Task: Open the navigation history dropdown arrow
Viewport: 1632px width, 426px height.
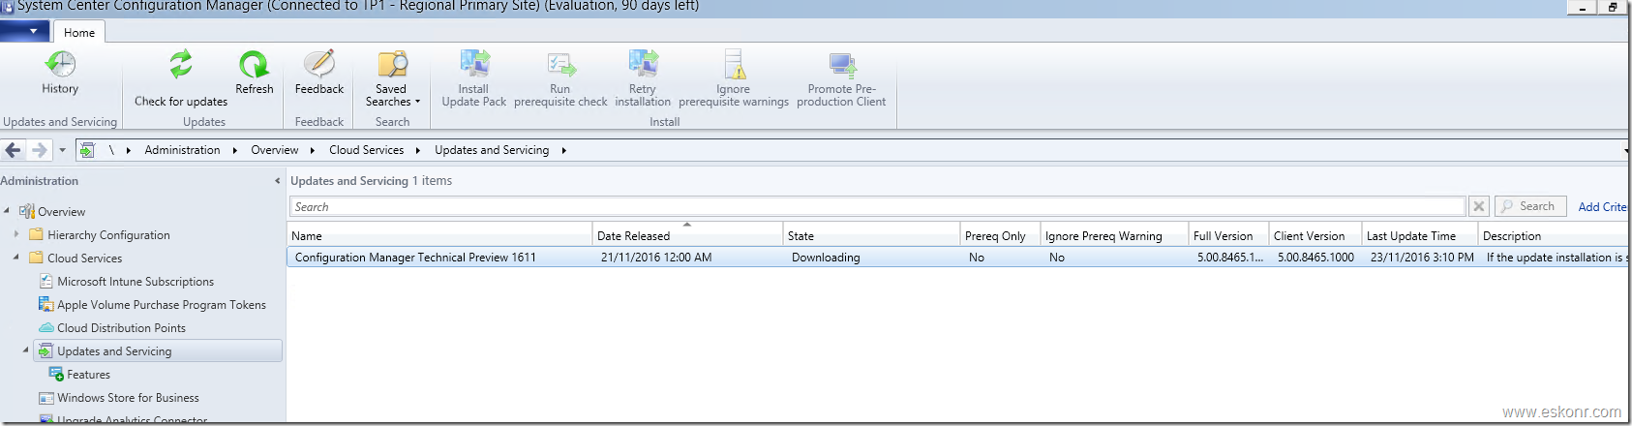Action: point(62,150)
